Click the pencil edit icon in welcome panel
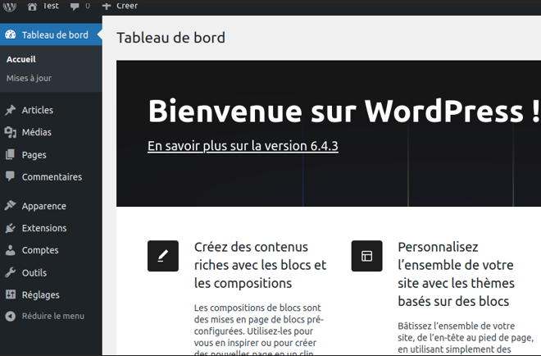The height and width of the screenshot is (356, 541). coord(163,256)
